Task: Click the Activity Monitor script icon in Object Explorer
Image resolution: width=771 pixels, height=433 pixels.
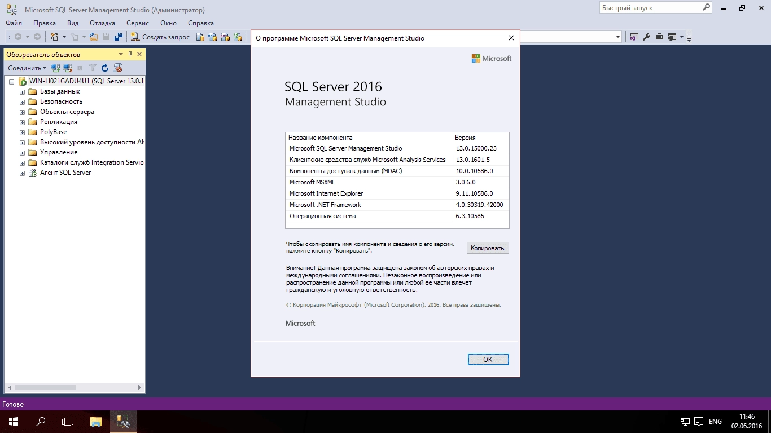Action: click(117, 68)
